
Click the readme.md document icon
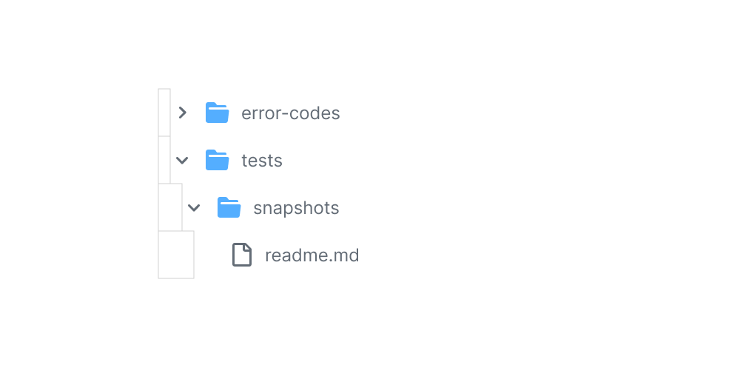pos(241,255)
